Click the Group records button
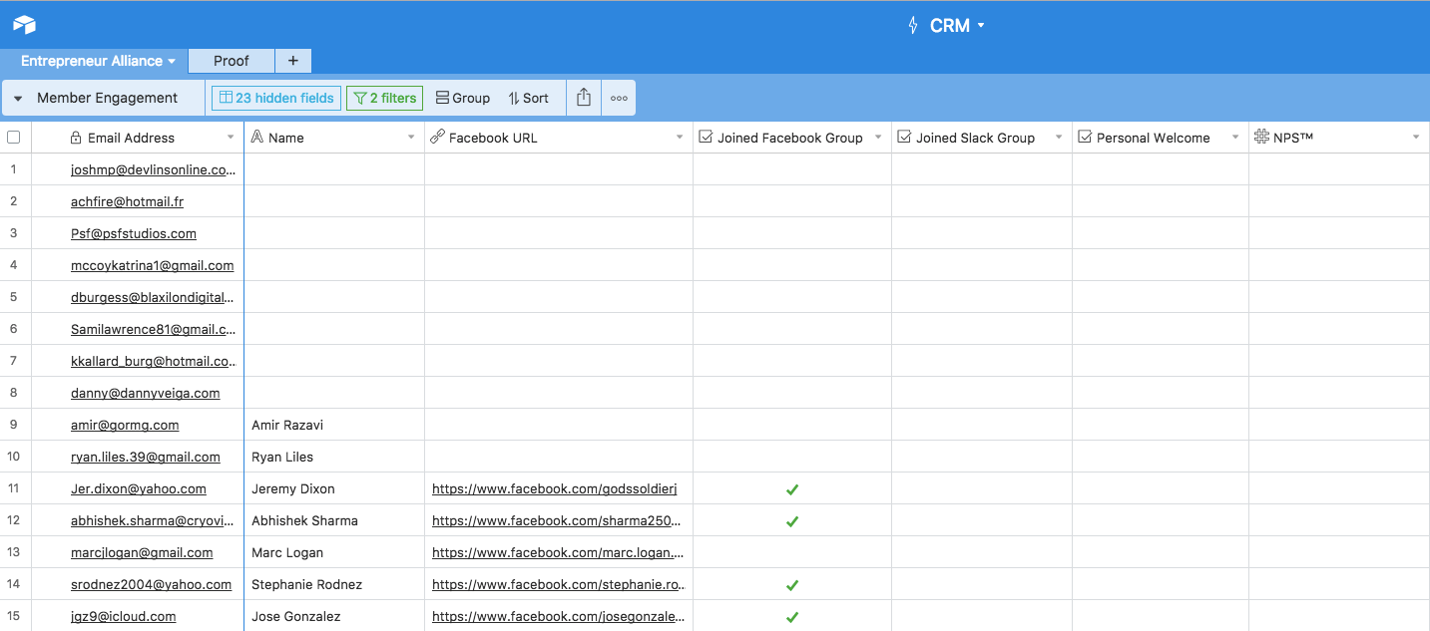 [463, 98]
